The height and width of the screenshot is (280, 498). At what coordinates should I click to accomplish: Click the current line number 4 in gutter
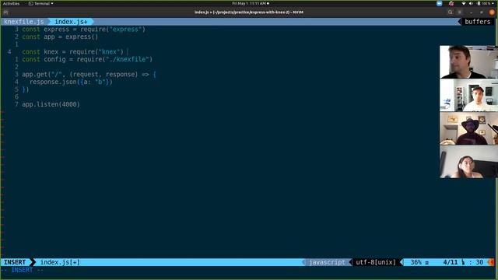click(x=9, y=52)
